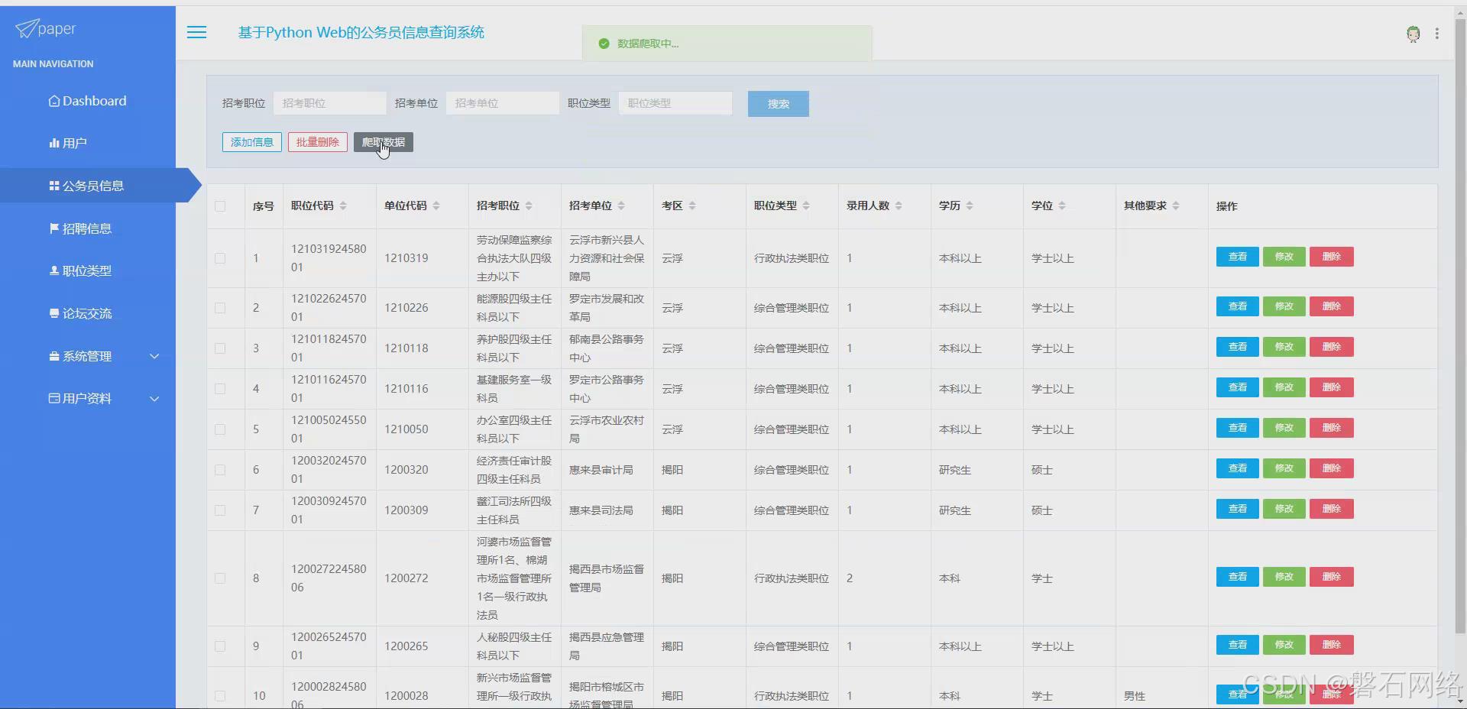Select 用户 in the sidebar navigation
Screen dimensions: 1467x709
75,142
